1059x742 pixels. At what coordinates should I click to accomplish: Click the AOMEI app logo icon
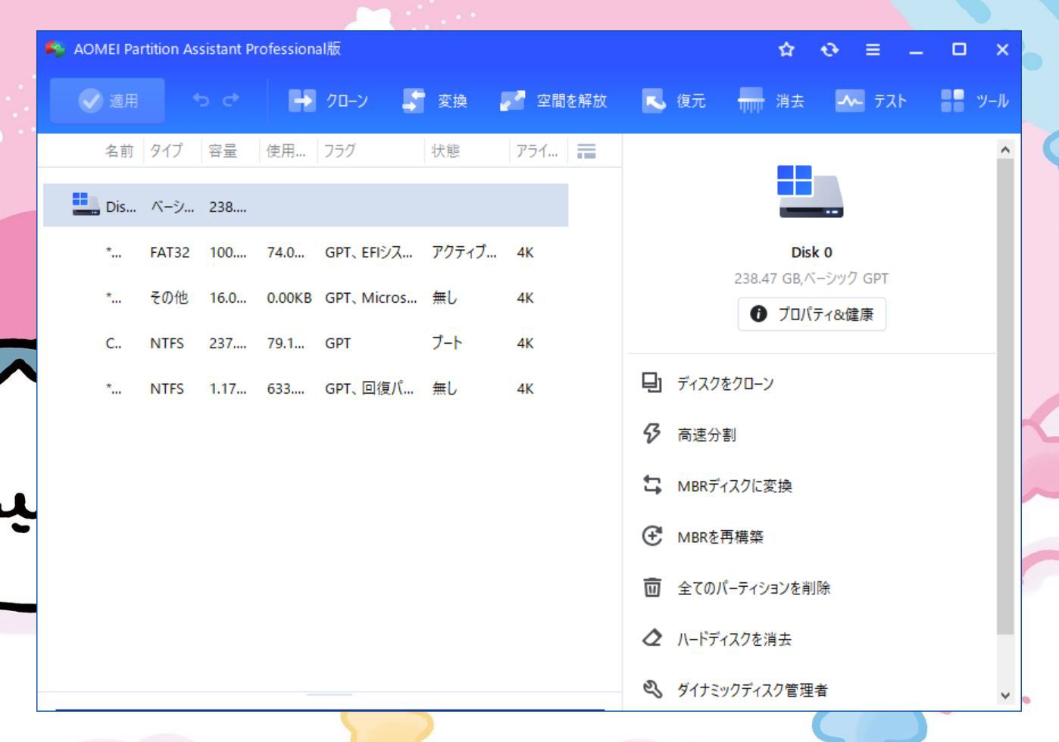coord(55,49)
